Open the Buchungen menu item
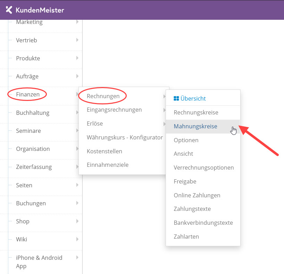The height and width of the screenshot is (274, 284). 31,203
